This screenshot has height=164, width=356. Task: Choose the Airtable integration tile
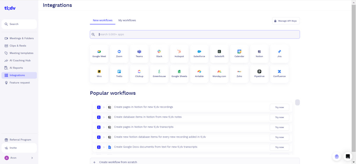tap(199, 74)
